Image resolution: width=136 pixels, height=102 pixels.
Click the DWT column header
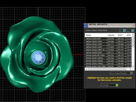click(121, 35)
